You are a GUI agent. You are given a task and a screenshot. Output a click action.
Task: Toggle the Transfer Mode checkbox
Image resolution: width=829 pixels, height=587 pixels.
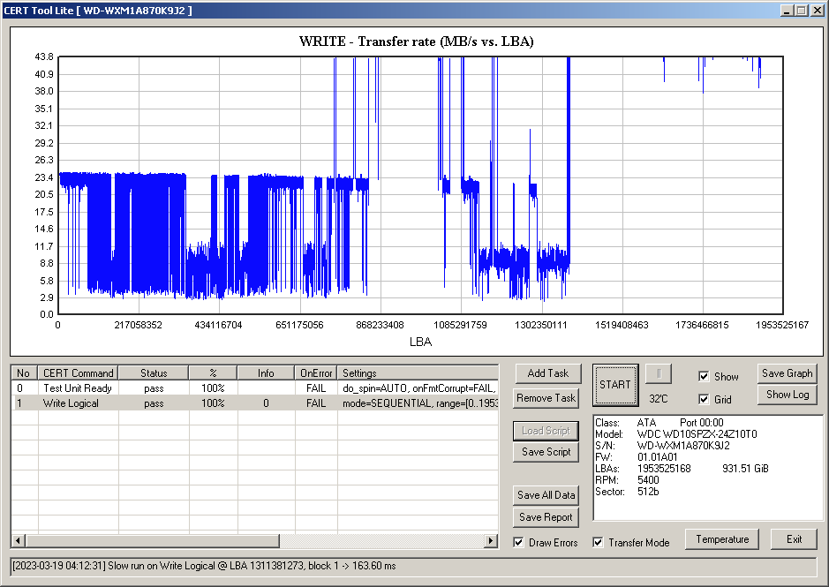pos(598,542)
